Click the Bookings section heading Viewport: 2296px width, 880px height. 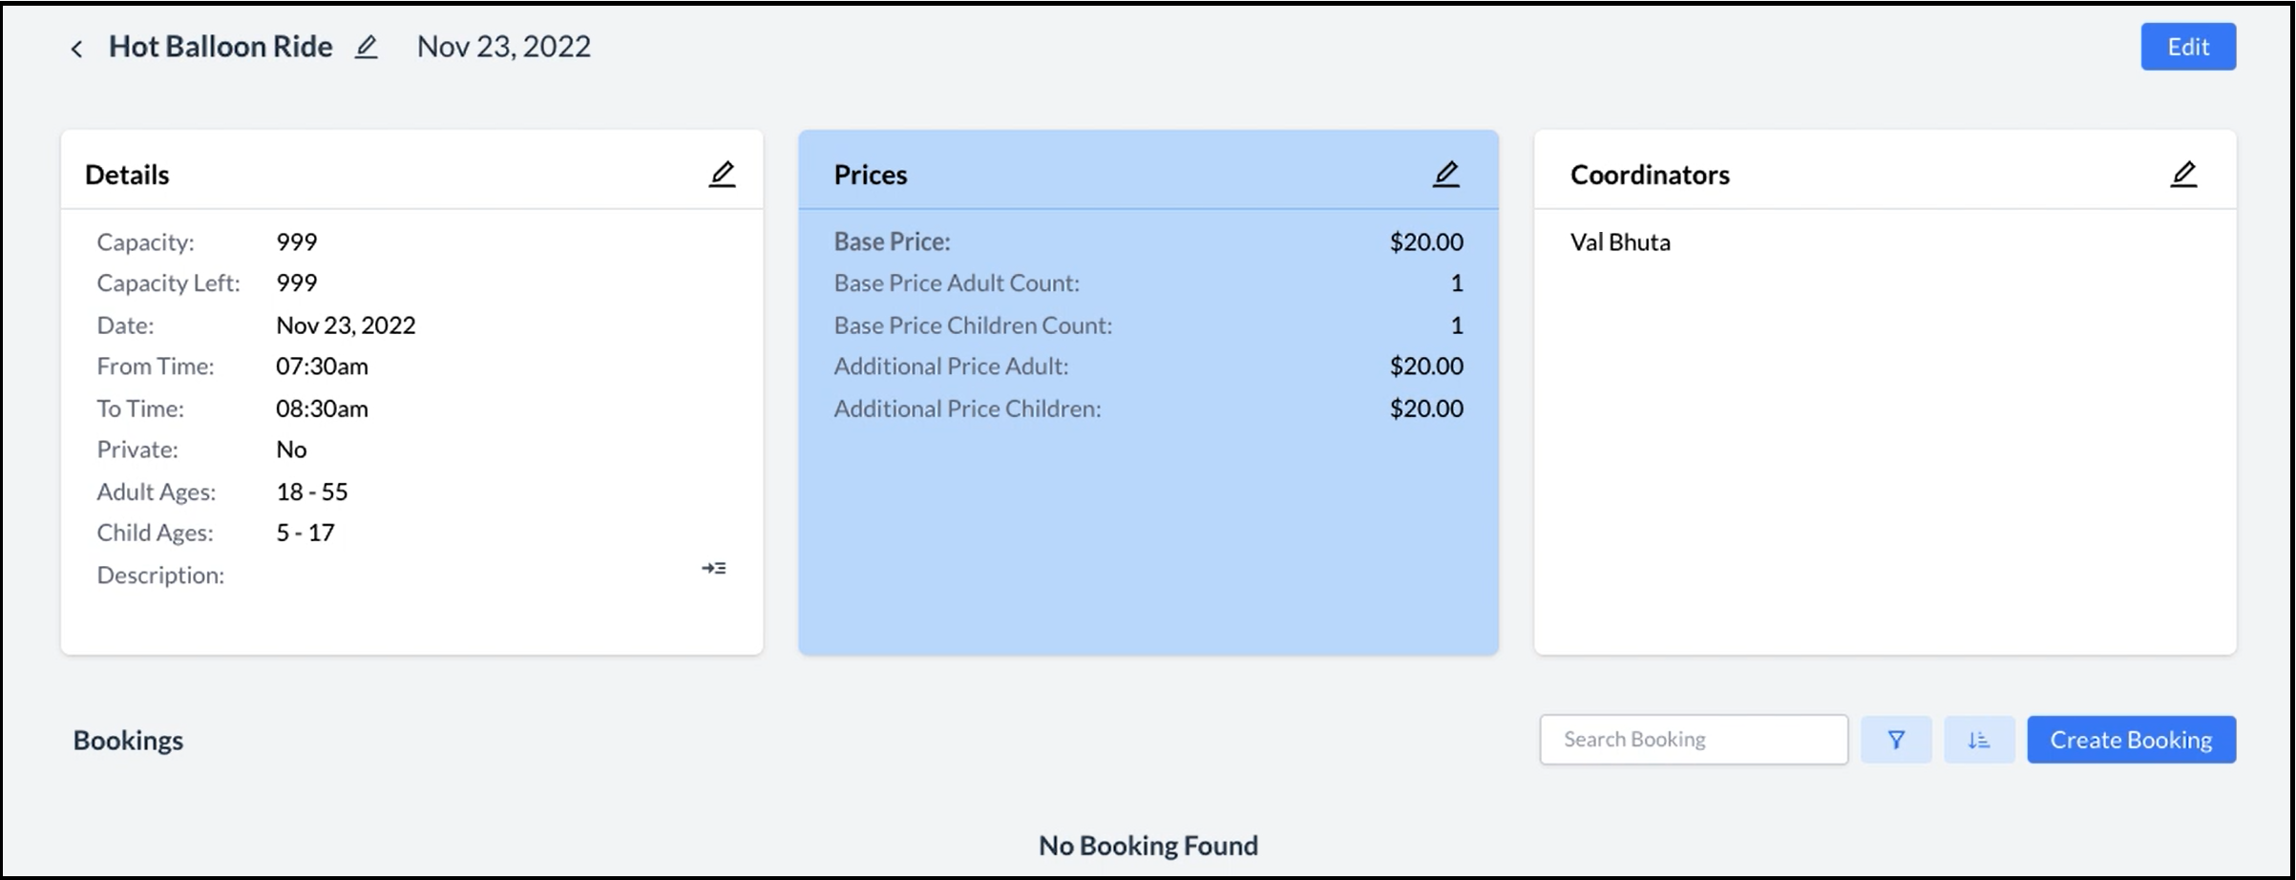[x=128, y=739]
